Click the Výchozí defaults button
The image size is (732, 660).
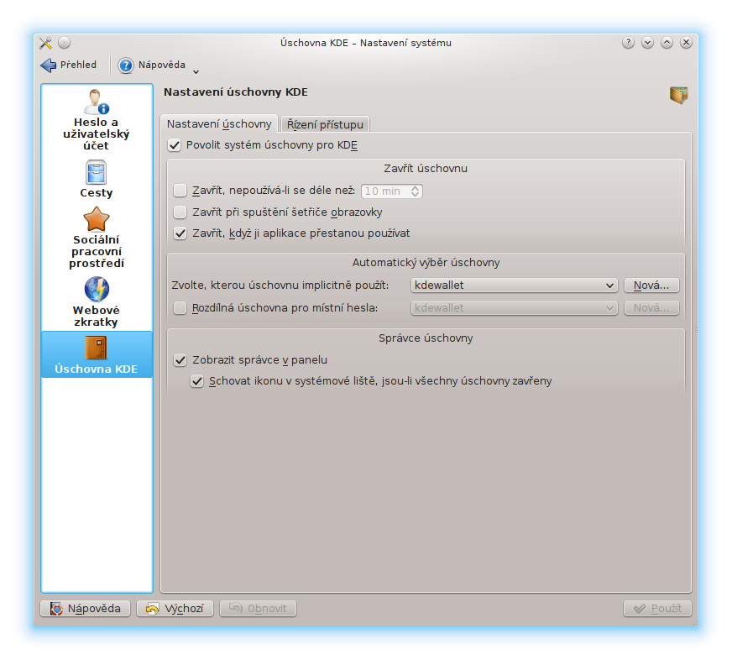point(175,609)
